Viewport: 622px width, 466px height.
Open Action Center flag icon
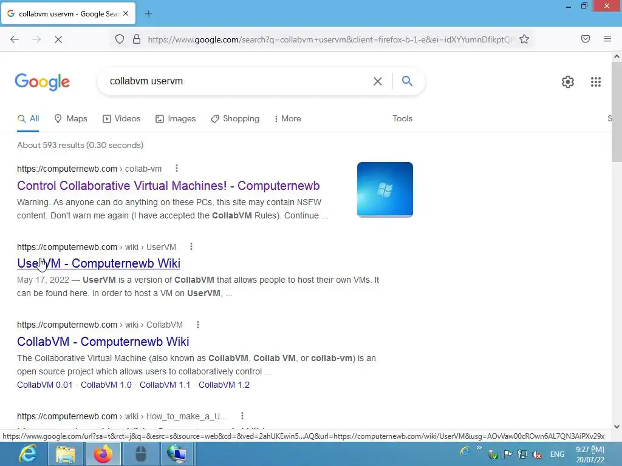507,454
